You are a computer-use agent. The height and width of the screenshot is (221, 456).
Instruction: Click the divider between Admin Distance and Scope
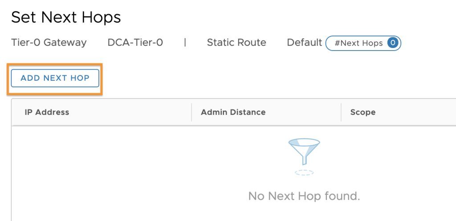point(341,112)
